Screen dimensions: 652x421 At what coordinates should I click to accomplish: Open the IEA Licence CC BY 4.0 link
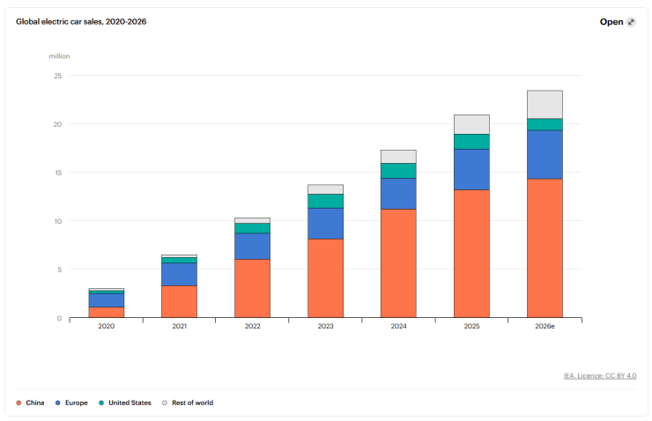600,376
